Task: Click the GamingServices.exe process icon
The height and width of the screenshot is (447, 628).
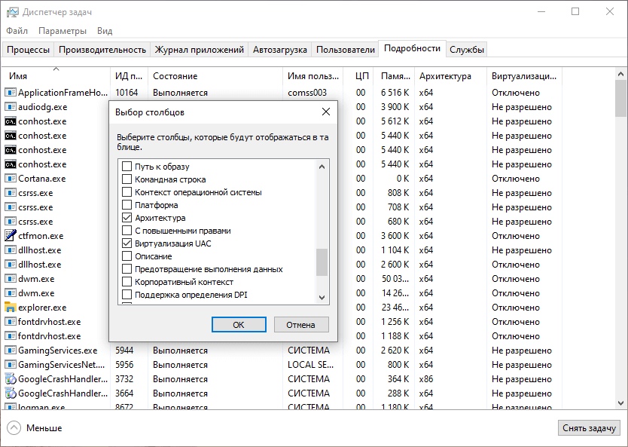Action: pos(10,351)
